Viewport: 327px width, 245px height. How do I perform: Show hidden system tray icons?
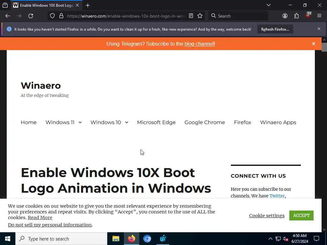click(x=270, y=239)
